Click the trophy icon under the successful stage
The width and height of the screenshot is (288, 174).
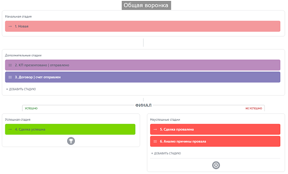click(x=71, y=141)
